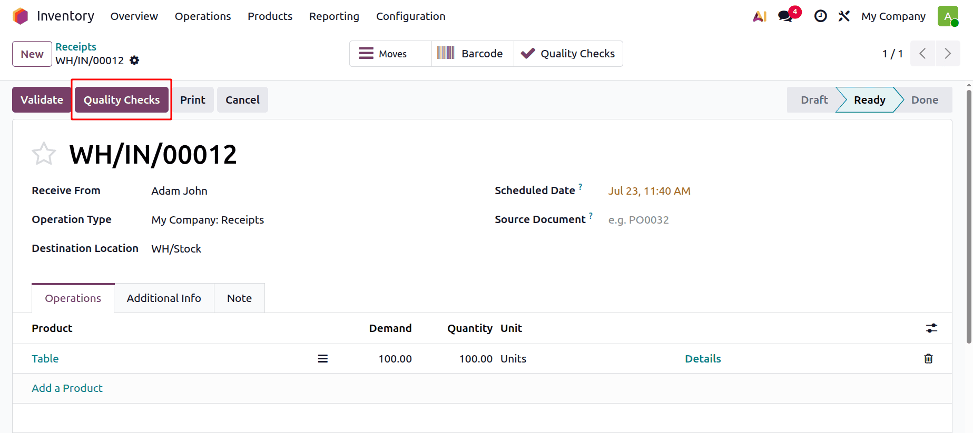Image resolution: width=973 pixels, height=433 pixels.
Task: Open column options settings icon
Action: [931, 328]
